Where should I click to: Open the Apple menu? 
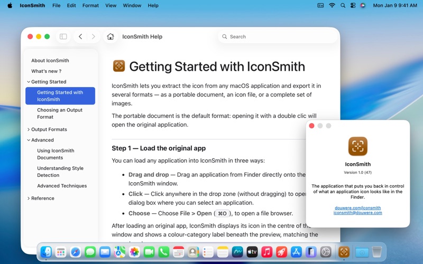point(10,5)
